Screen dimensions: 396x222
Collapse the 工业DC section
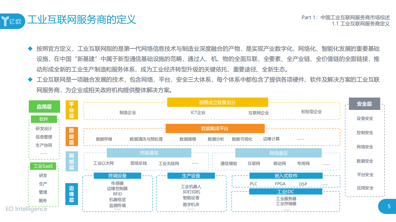[285, 191]
